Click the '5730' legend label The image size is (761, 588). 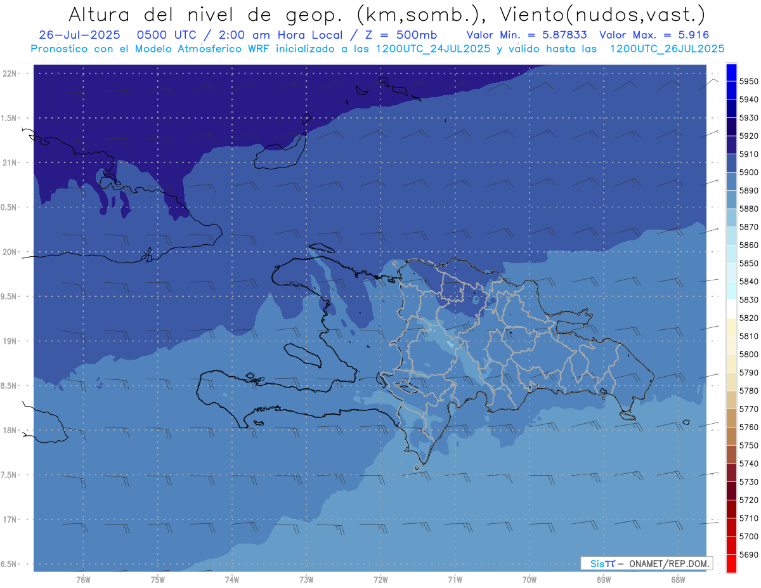point(748,482)
